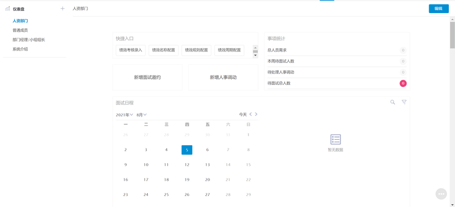The image size is (455, 207).
Task: Expand the 8月 month dropdown
Action: (142, 115)
